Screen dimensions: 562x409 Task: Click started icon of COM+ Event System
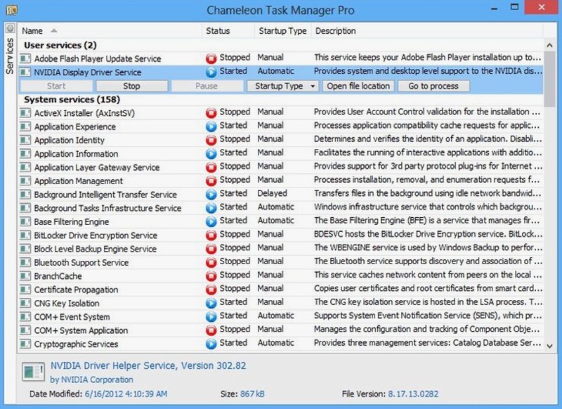tap(211, 316)
